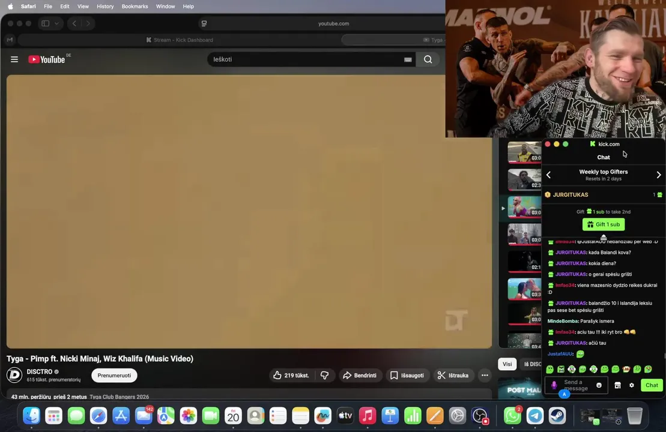This screenshot has width=666, height=432.
Task: Go back with Safari's back arrow
Action: coord(74,23)
